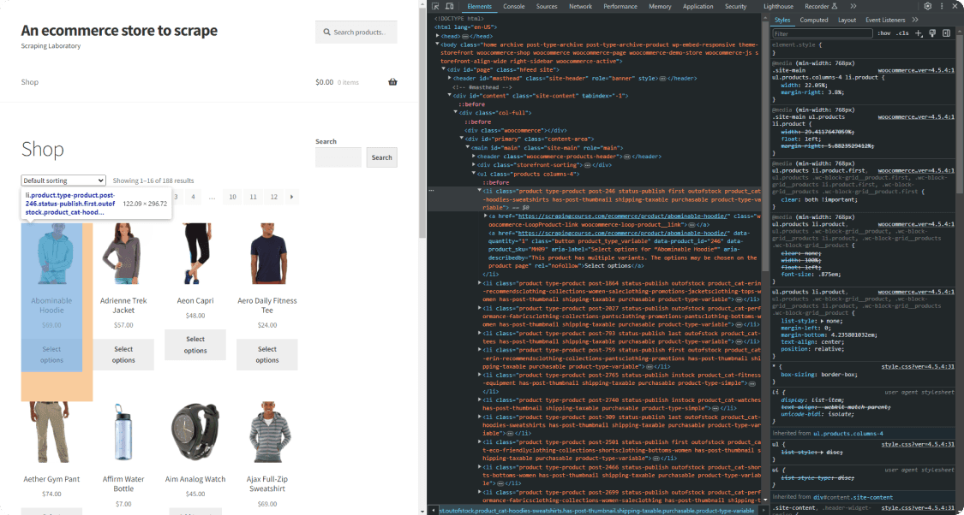This screenshot has width=964, height=515.
Task: Go to pagination page 12
Action: (x=273, y=197)
